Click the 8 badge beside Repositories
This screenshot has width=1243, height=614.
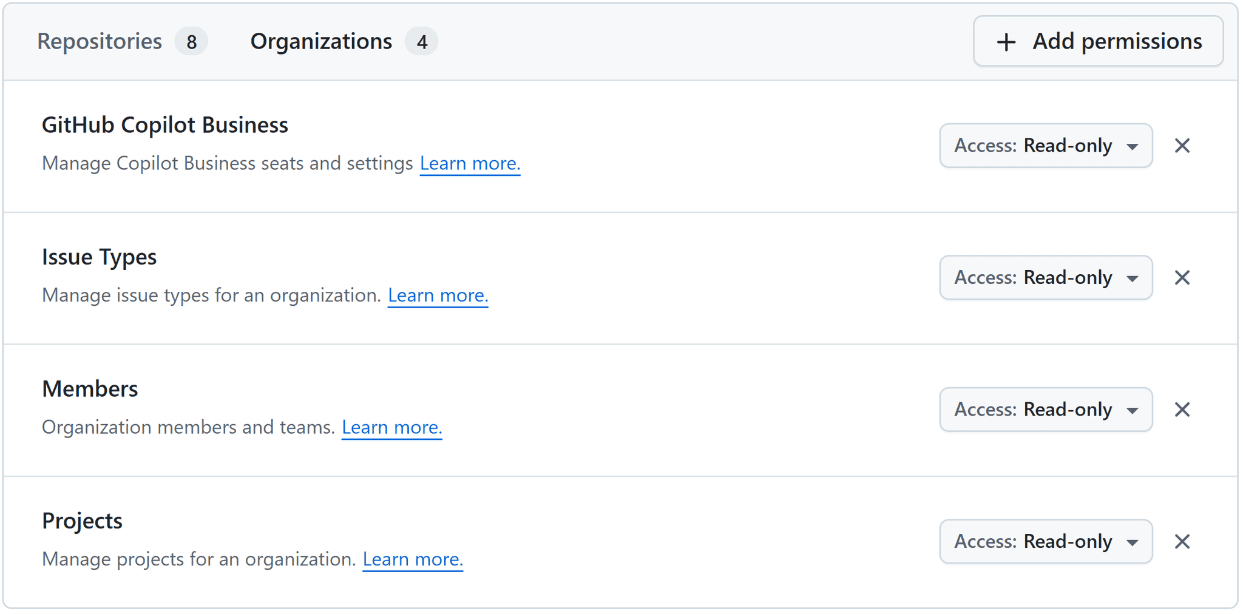point(191,41)
